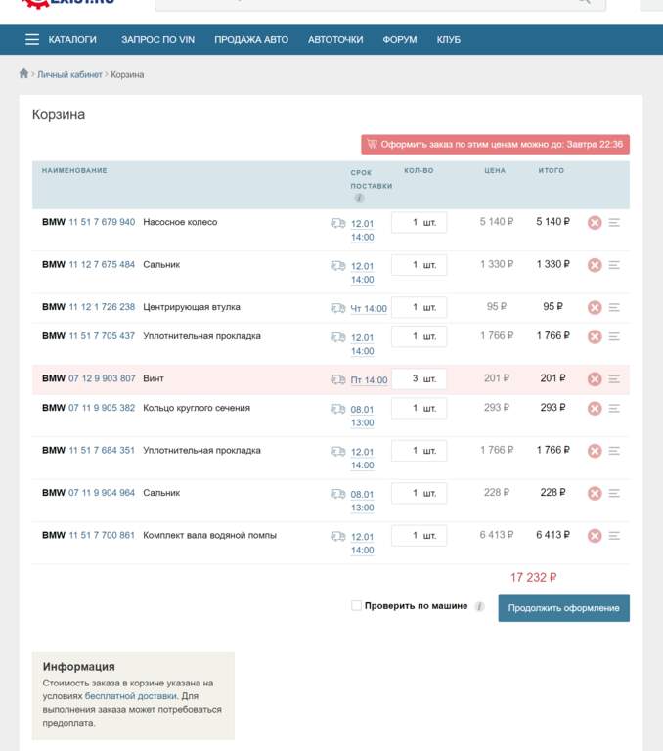
Task: Click the info icon under Срок поставки
Action: (x=359, y=199)
